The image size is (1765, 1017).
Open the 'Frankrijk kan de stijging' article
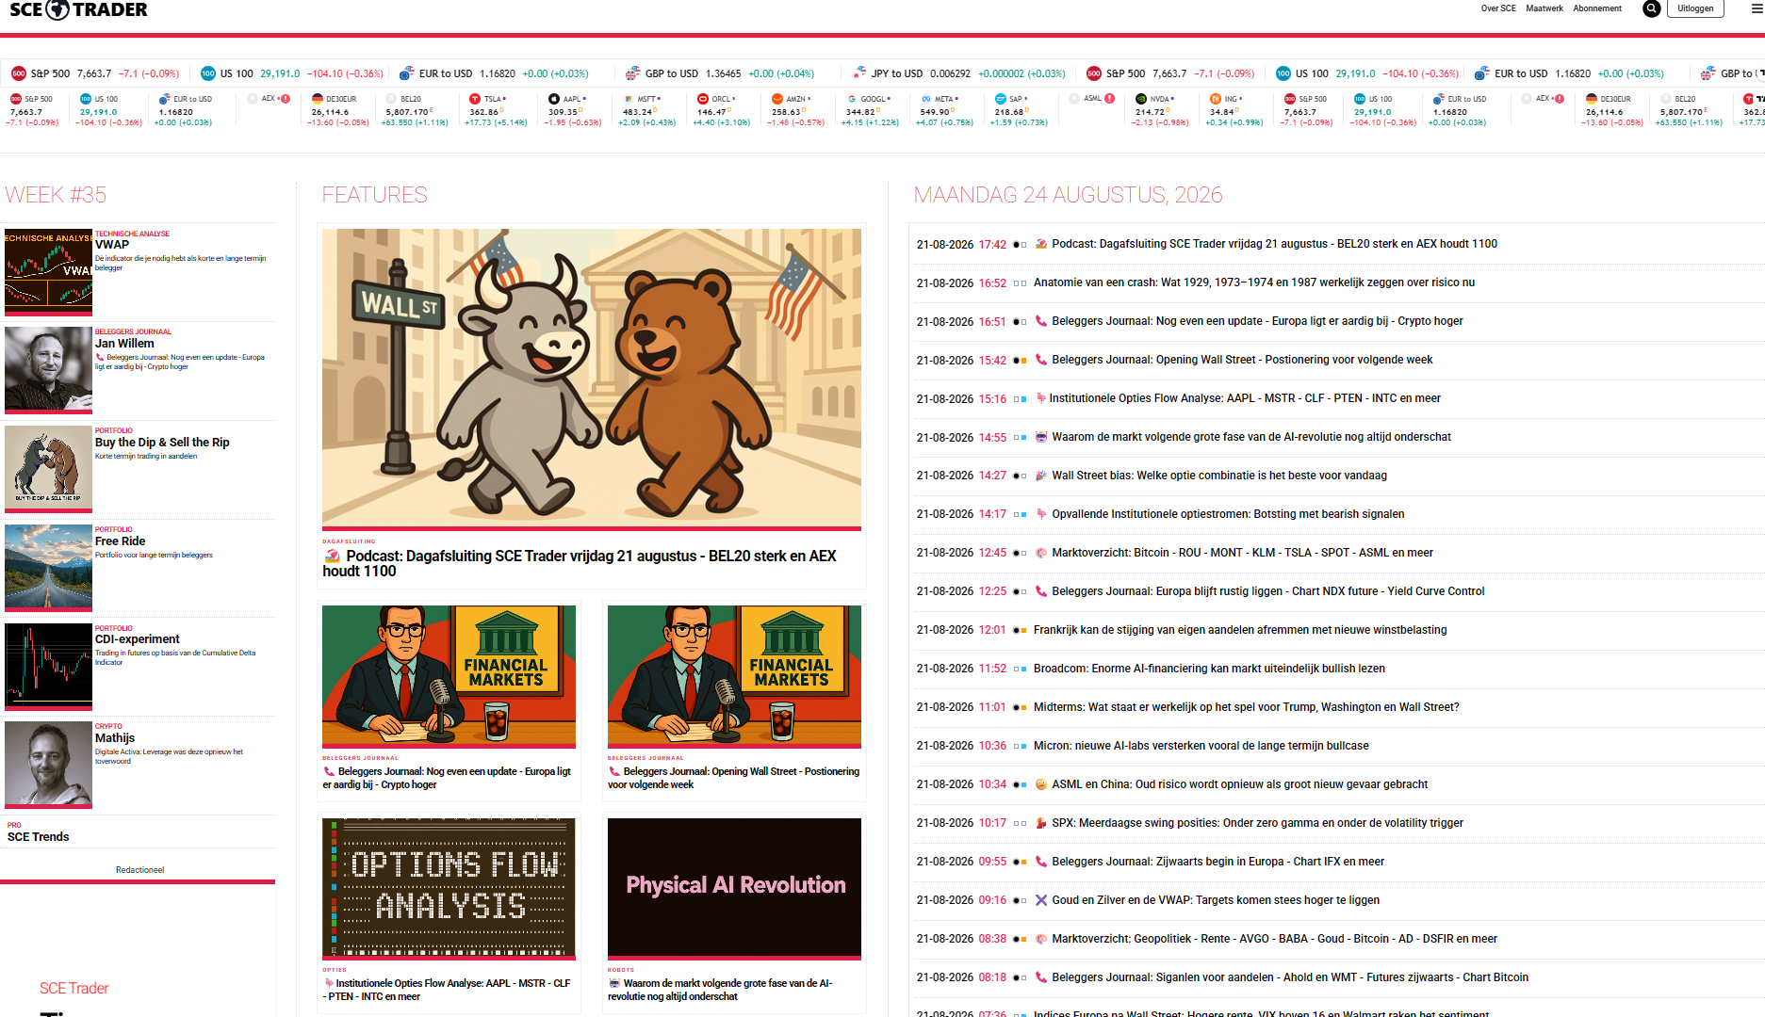click(x=1240, y=630)
